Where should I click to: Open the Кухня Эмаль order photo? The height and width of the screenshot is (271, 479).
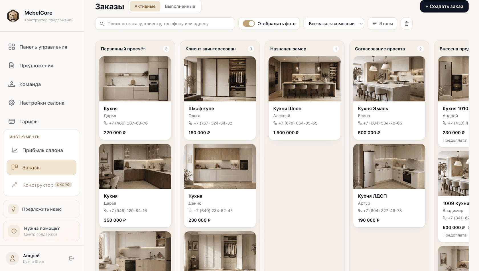pyautogui.click(x=389, y=79)
